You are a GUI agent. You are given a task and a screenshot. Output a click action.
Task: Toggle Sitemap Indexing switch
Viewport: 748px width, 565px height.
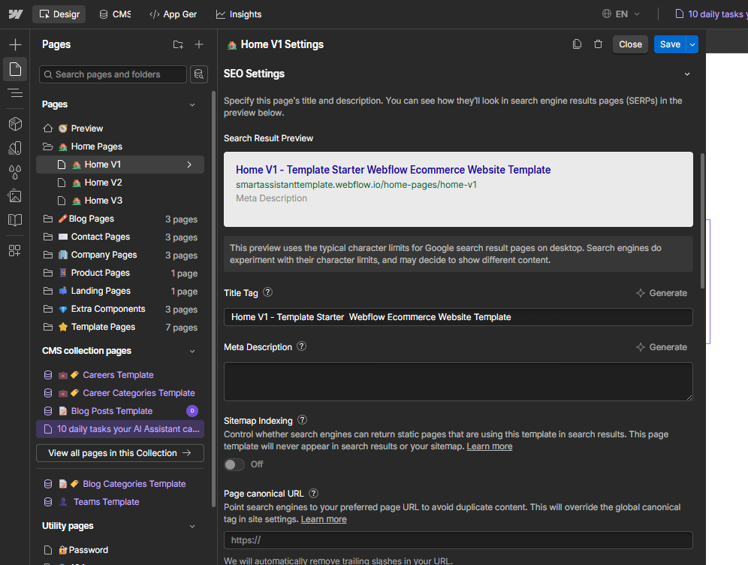pos(234,464)
